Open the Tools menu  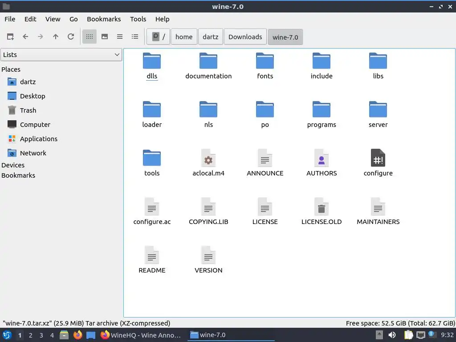click(138, 19)
